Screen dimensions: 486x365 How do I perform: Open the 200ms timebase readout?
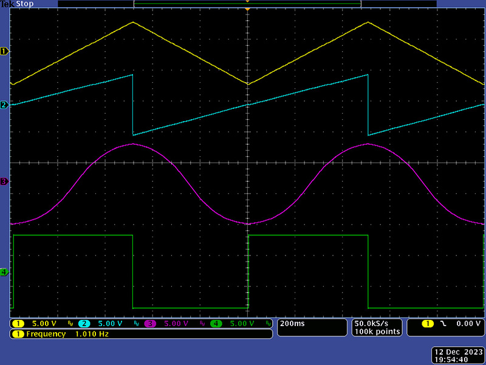291,324
